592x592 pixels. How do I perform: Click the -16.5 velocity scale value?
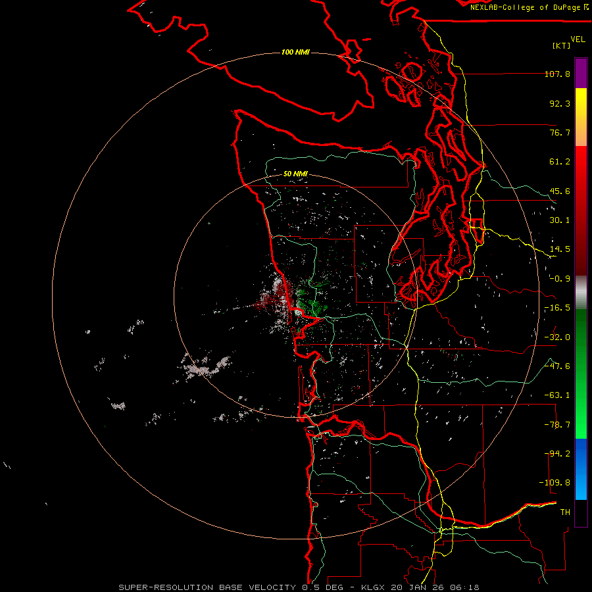pyautogui.click(x=557, y=308)
